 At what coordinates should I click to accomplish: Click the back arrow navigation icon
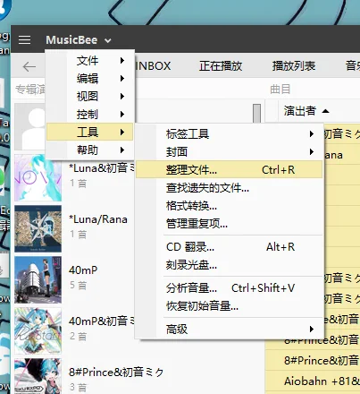tap(29, 66)
